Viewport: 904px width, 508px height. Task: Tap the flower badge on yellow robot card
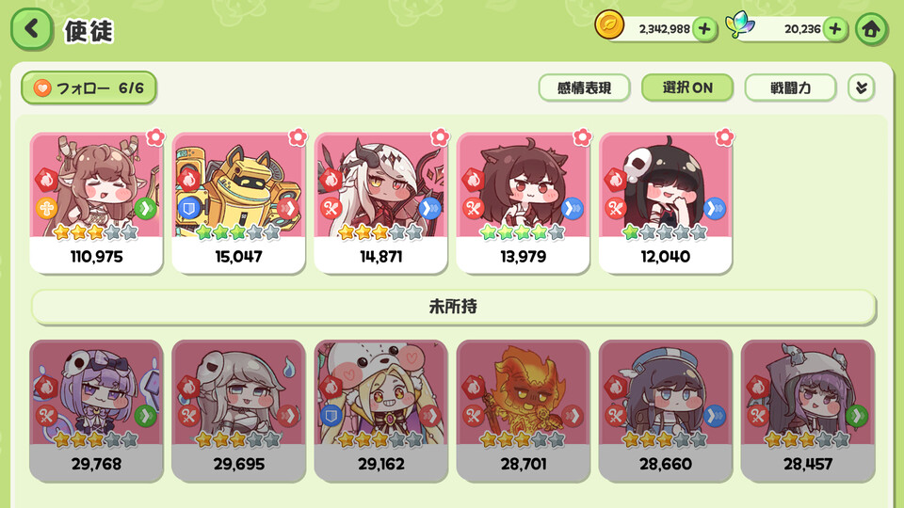click(x=298, y=137)
